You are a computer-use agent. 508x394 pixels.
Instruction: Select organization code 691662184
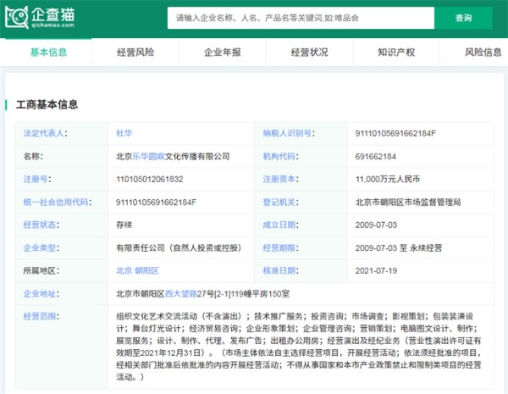[x=375, y=156]
